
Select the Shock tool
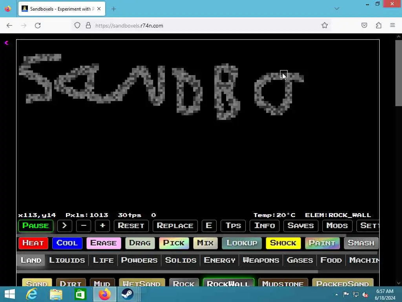pos(283,243)
